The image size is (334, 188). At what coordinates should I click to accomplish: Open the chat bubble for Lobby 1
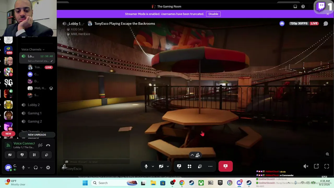coord(326,23)
